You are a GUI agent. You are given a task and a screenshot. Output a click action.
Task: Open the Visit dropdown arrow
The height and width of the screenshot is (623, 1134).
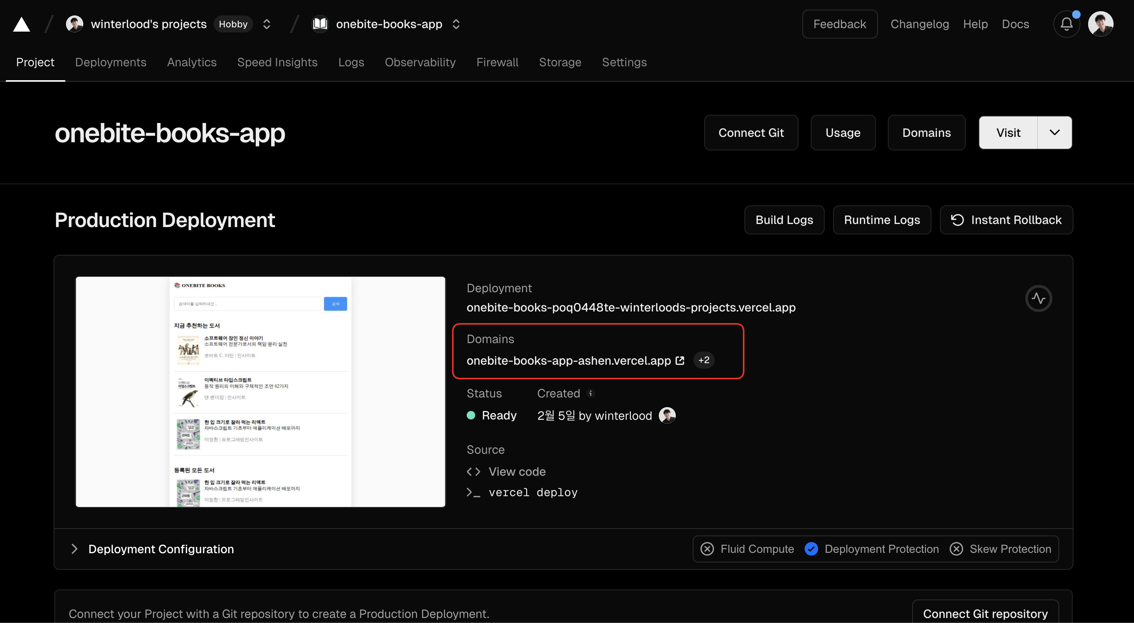pyautogui.click(x=1054, y=133)
